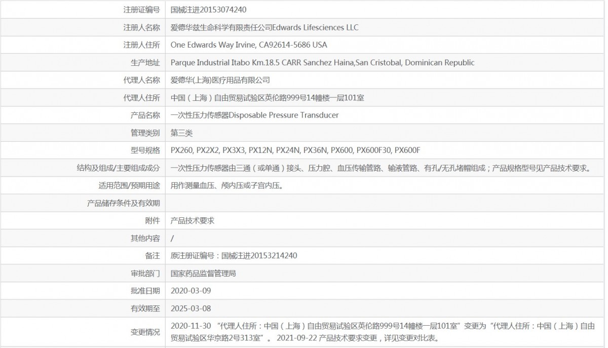The image size is (608, 348).
Task: Select the 批准日期 label cell
Action: [145, 291]
